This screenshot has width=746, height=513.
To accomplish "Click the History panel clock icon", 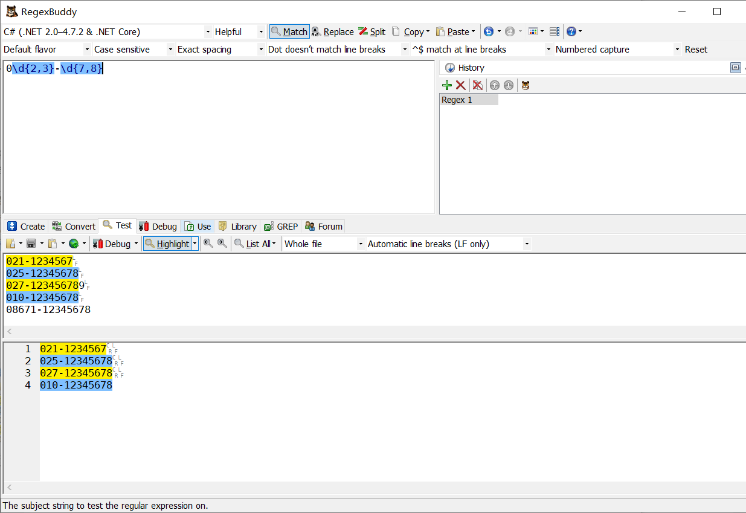I will pos(450,68).
